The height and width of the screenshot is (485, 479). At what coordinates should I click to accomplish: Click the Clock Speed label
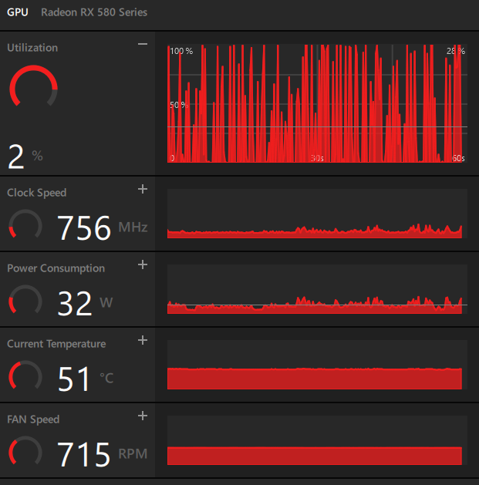(x=37, y=193)
